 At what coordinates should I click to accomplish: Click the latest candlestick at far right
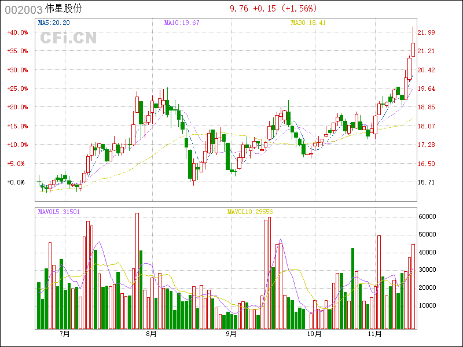pos(413,49)
